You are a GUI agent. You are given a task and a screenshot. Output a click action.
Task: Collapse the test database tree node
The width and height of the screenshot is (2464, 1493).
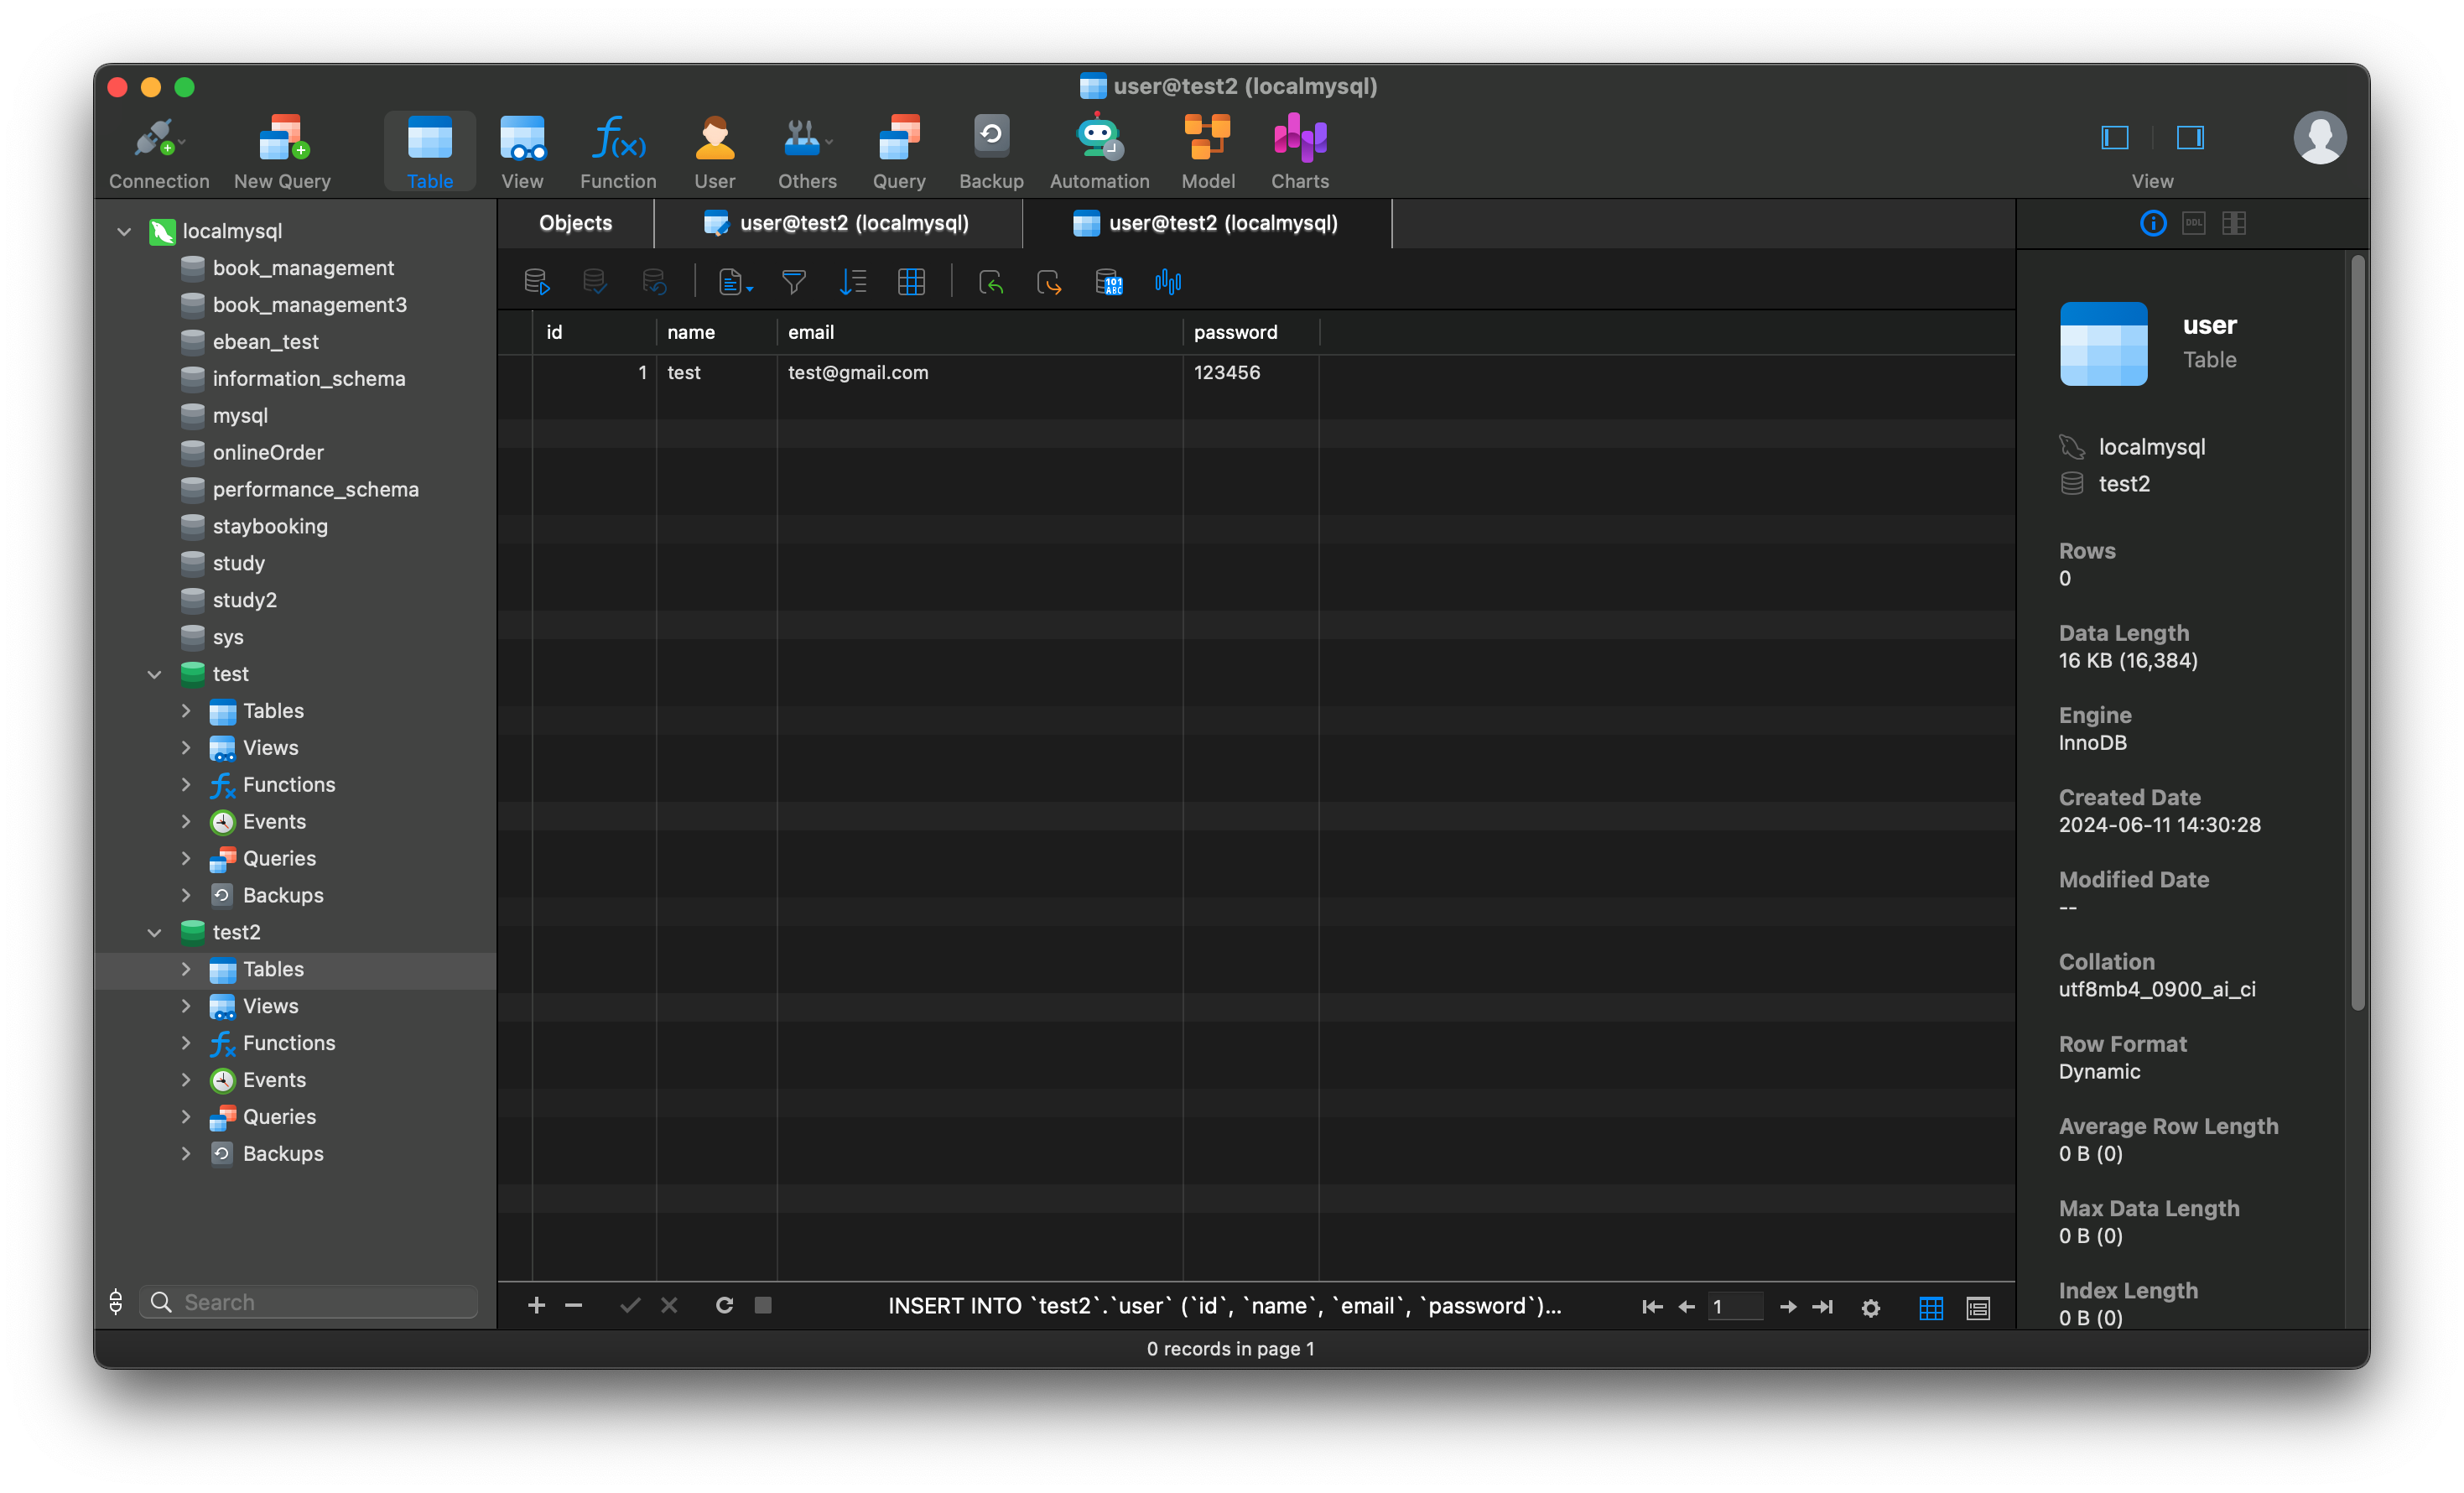[x=155, y=674]
